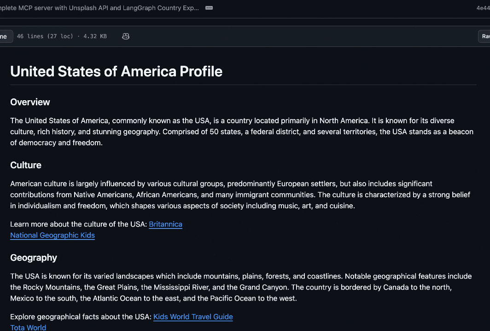490x331 pixels.
Task: Expand the truncated commit message ellipsis
Action: click(209, 8)
